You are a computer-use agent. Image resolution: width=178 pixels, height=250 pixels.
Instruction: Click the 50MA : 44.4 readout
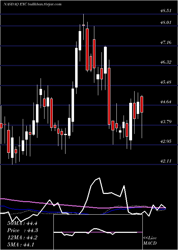point(22,223)
